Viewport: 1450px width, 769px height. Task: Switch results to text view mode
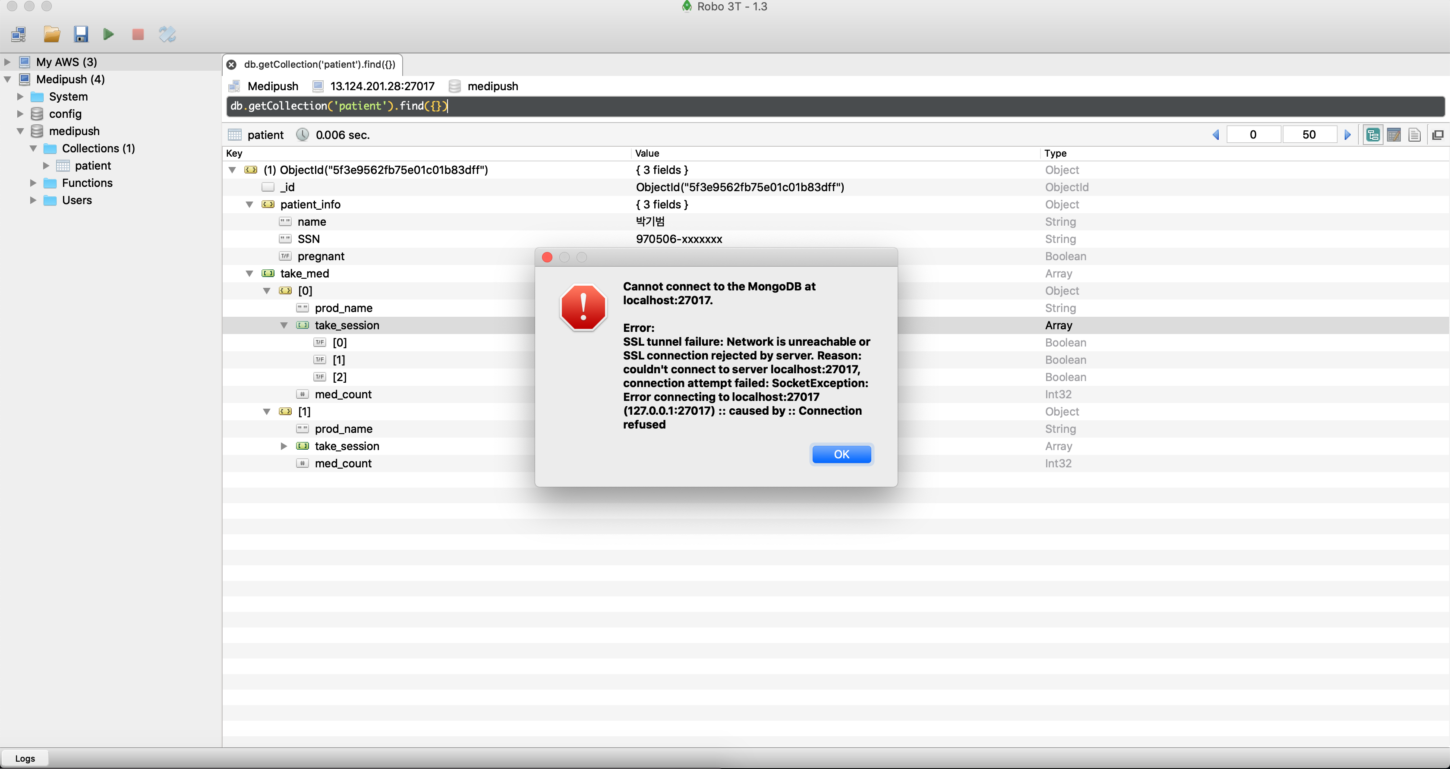pyautogui.click(x=1415, y=135)
